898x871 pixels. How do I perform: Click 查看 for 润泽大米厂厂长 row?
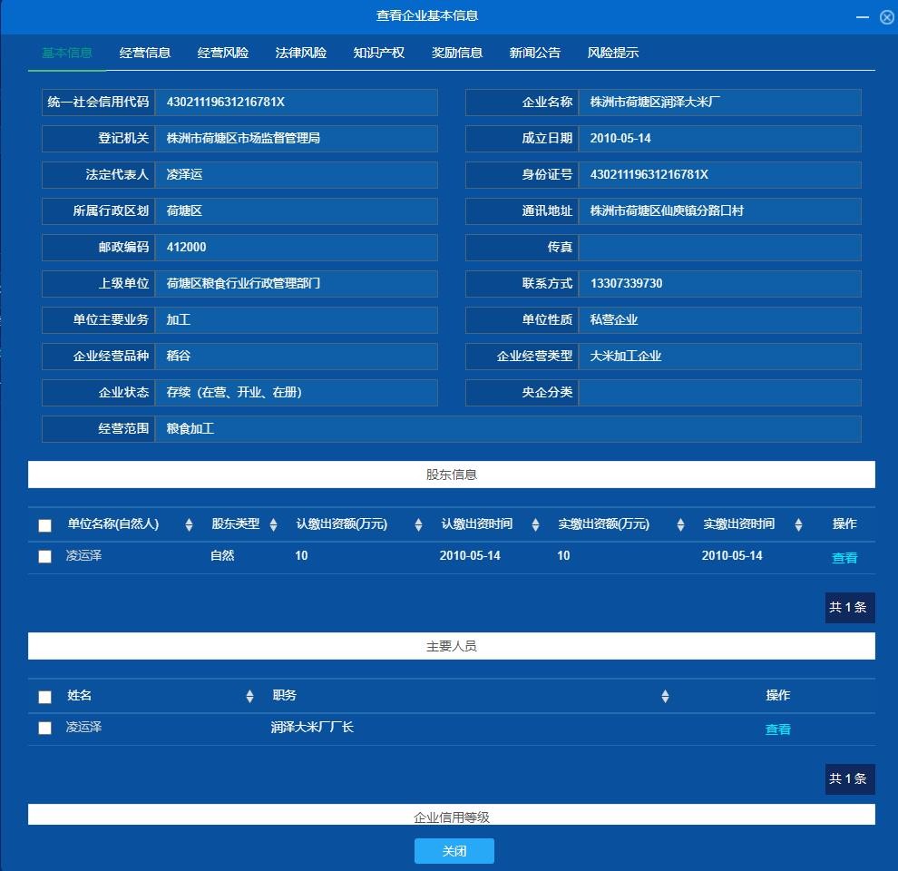click(778, 729)
